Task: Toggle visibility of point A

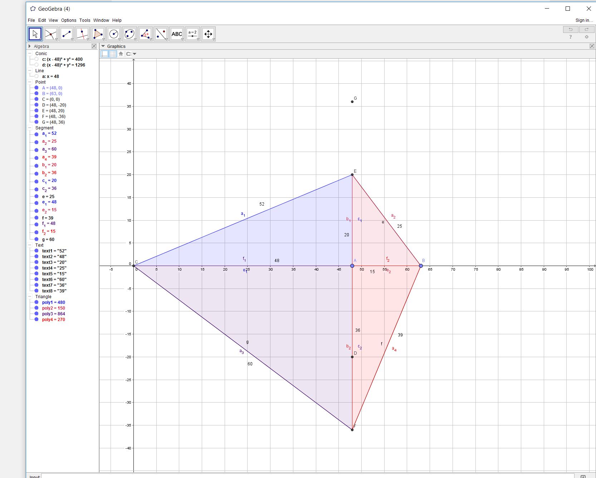Action: (36, 88)
